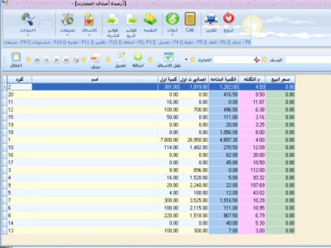Screen dimensions: 331x248
Task: Sort by the اسم column header
Action: [95, 79]
